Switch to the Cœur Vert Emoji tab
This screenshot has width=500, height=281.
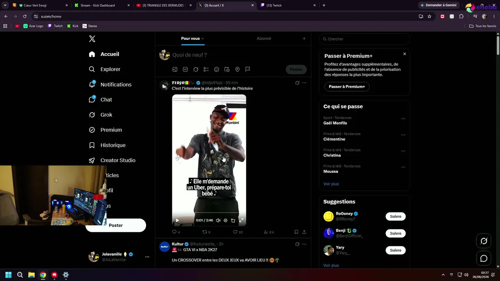tap(41, 5)
